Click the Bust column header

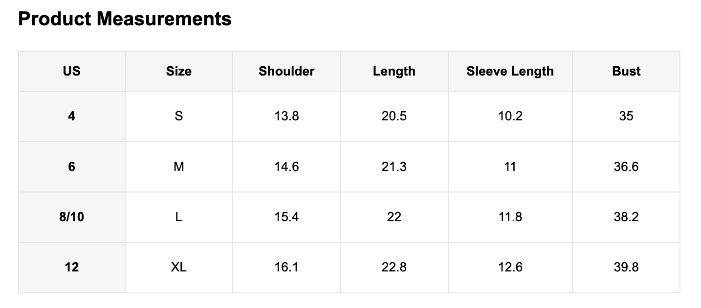click(626, 71)
